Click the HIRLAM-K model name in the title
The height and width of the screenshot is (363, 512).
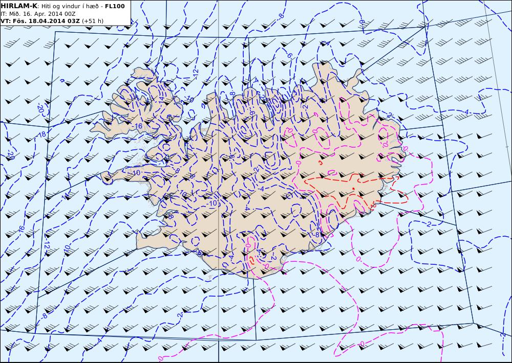(x=19, y=6)
